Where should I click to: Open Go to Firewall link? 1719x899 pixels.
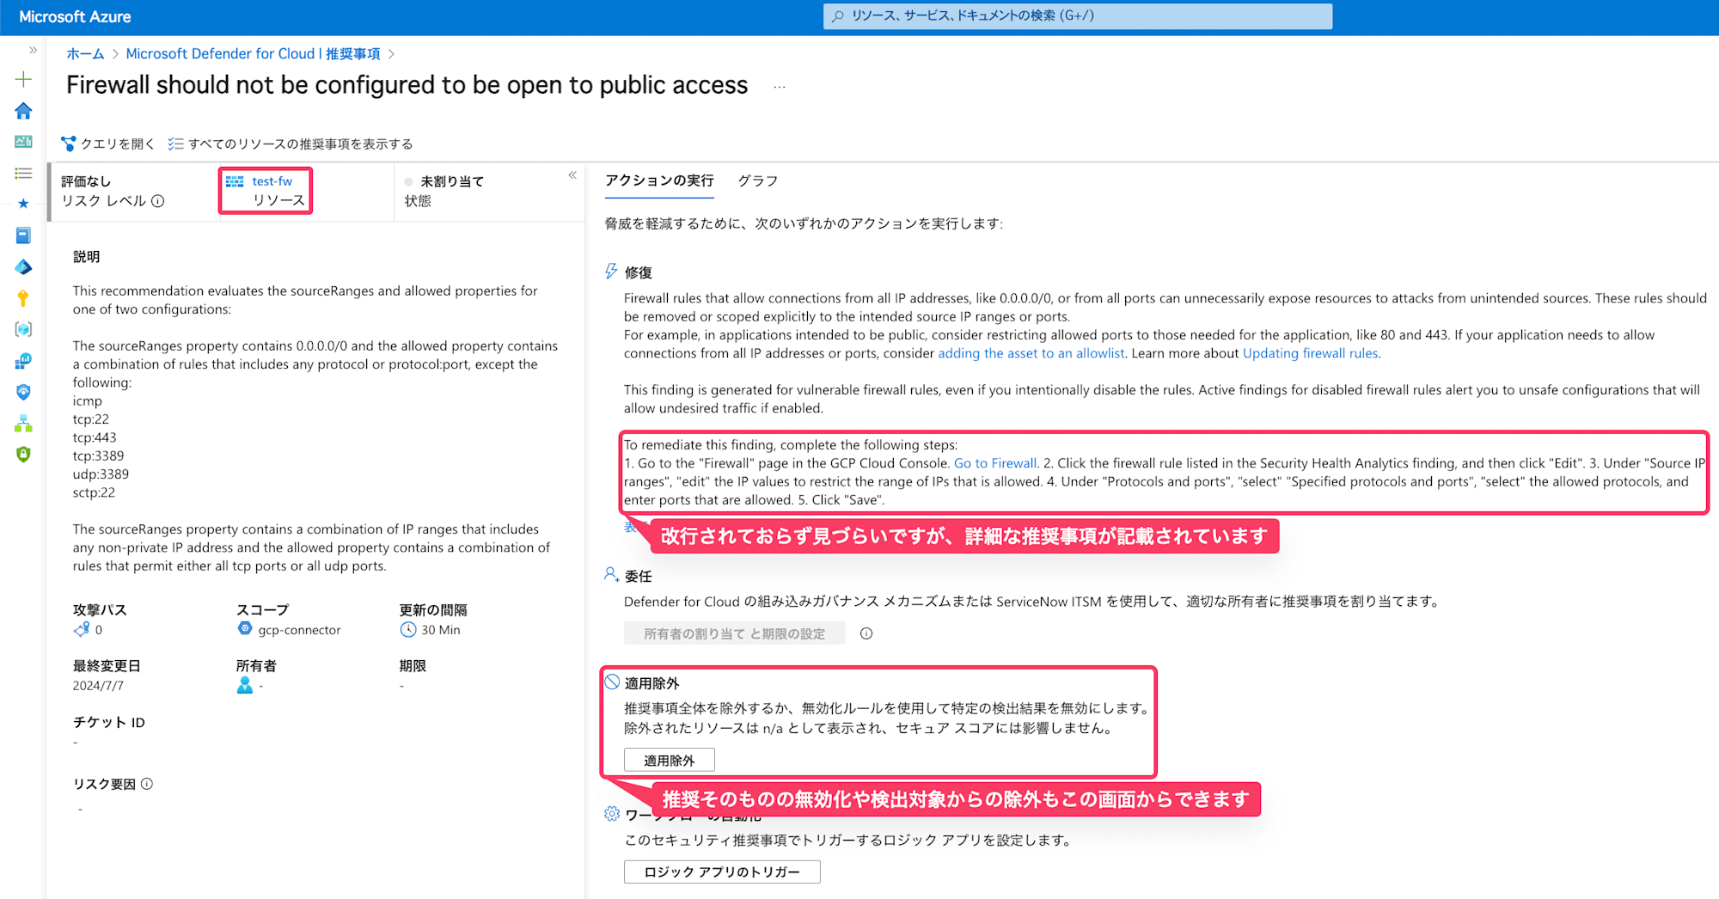pyautogui.click(x=995, y=463)
